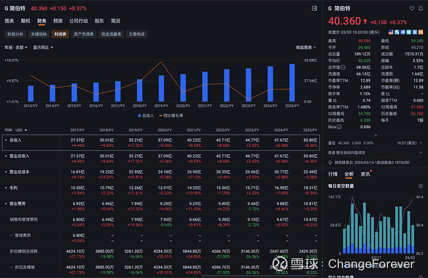Open the 每日卖空数量 info icon
Image resolution: width=428 pixels, height=278 pixels.
coord(421,186)
